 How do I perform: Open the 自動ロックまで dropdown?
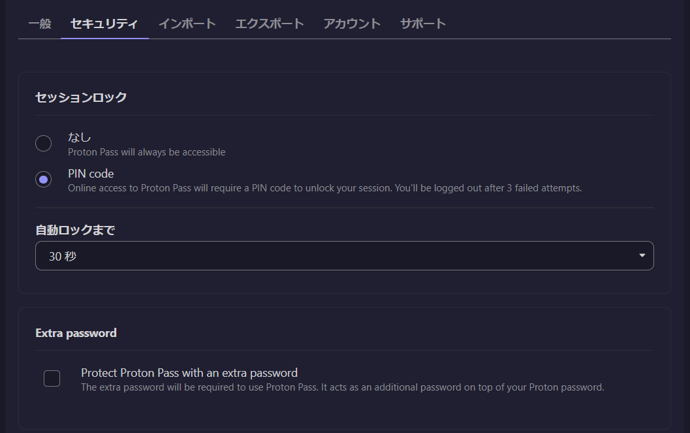344,255
